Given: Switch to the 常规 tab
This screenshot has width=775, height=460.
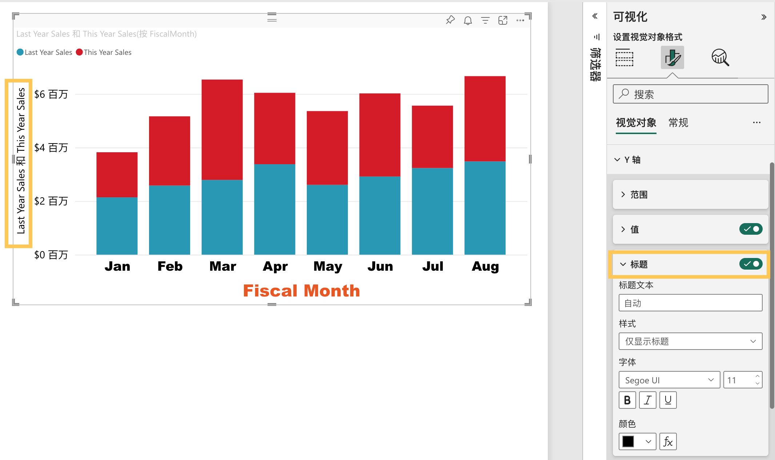Looking at the screenshot, I should coord(678,123).
